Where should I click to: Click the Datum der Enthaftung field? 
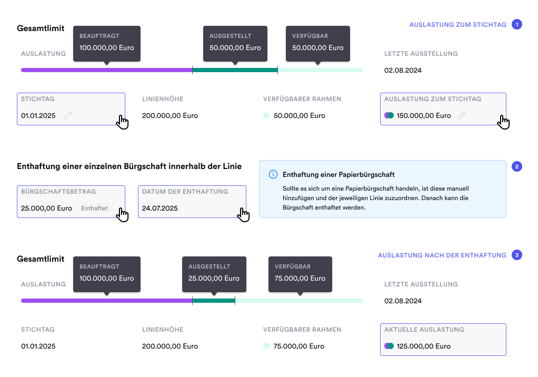192,201
